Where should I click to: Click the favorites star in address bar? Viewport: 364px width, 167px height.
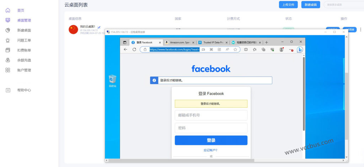[x=235, y=50]
